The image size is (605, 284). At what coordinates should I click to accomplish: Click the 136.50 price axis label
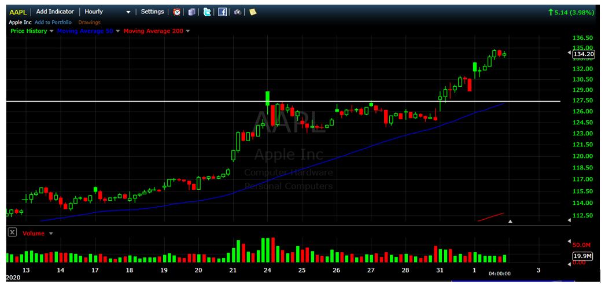tap(584, 38)
